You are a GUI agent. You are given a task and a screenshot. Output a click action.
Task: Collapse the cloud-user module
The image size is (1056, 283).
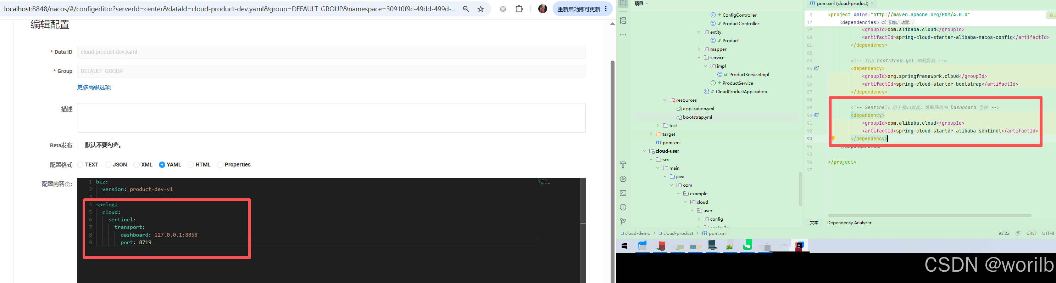click(644, 151)
